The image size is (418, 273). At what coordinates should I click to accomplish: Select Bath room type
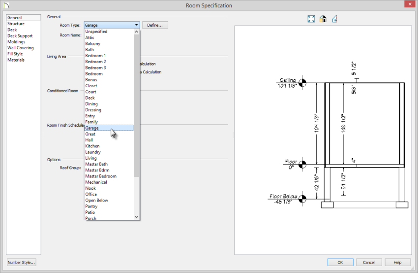coord(109,50)
